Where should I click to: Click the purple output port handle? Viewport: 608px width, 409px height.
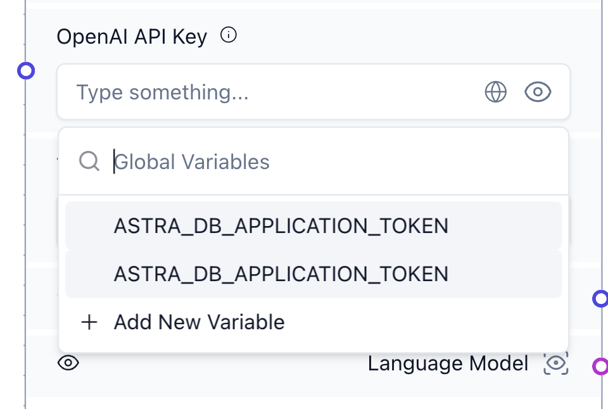(x=602, y=367)
